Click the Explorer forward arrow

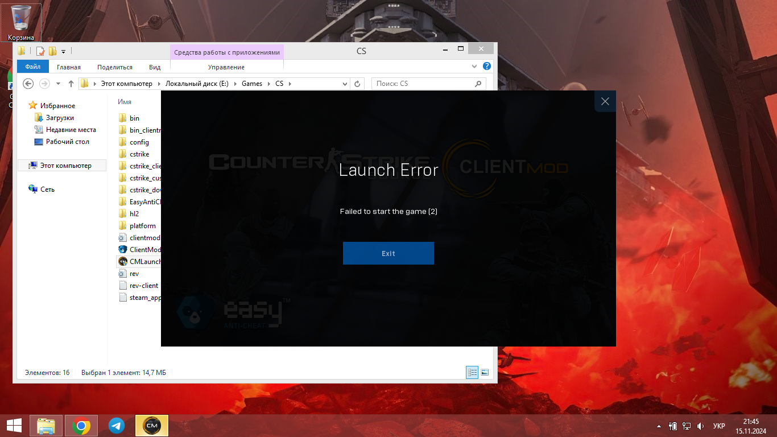(x=44, y=84)
